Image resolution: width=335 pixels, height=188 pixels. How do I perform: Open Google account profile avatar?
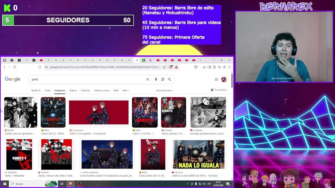[224, 79]
